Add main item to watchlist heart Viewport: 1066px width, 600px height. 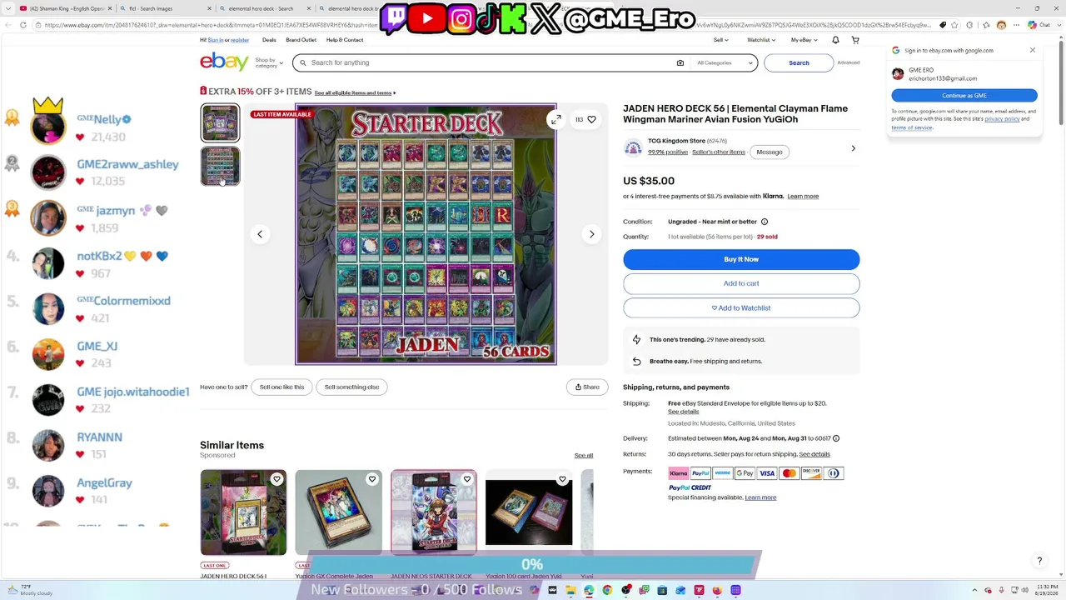591,119
